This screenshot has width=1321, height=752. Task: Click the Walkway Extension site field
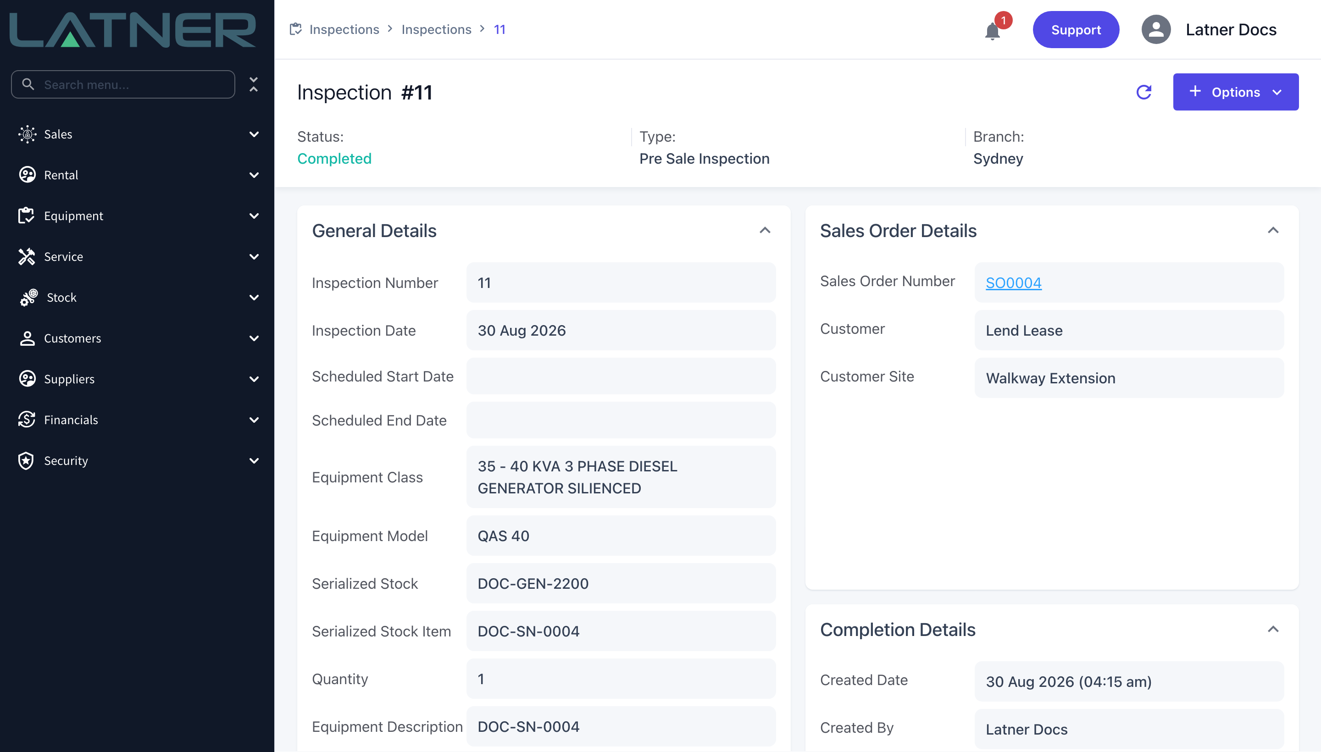coord(1129,378)
